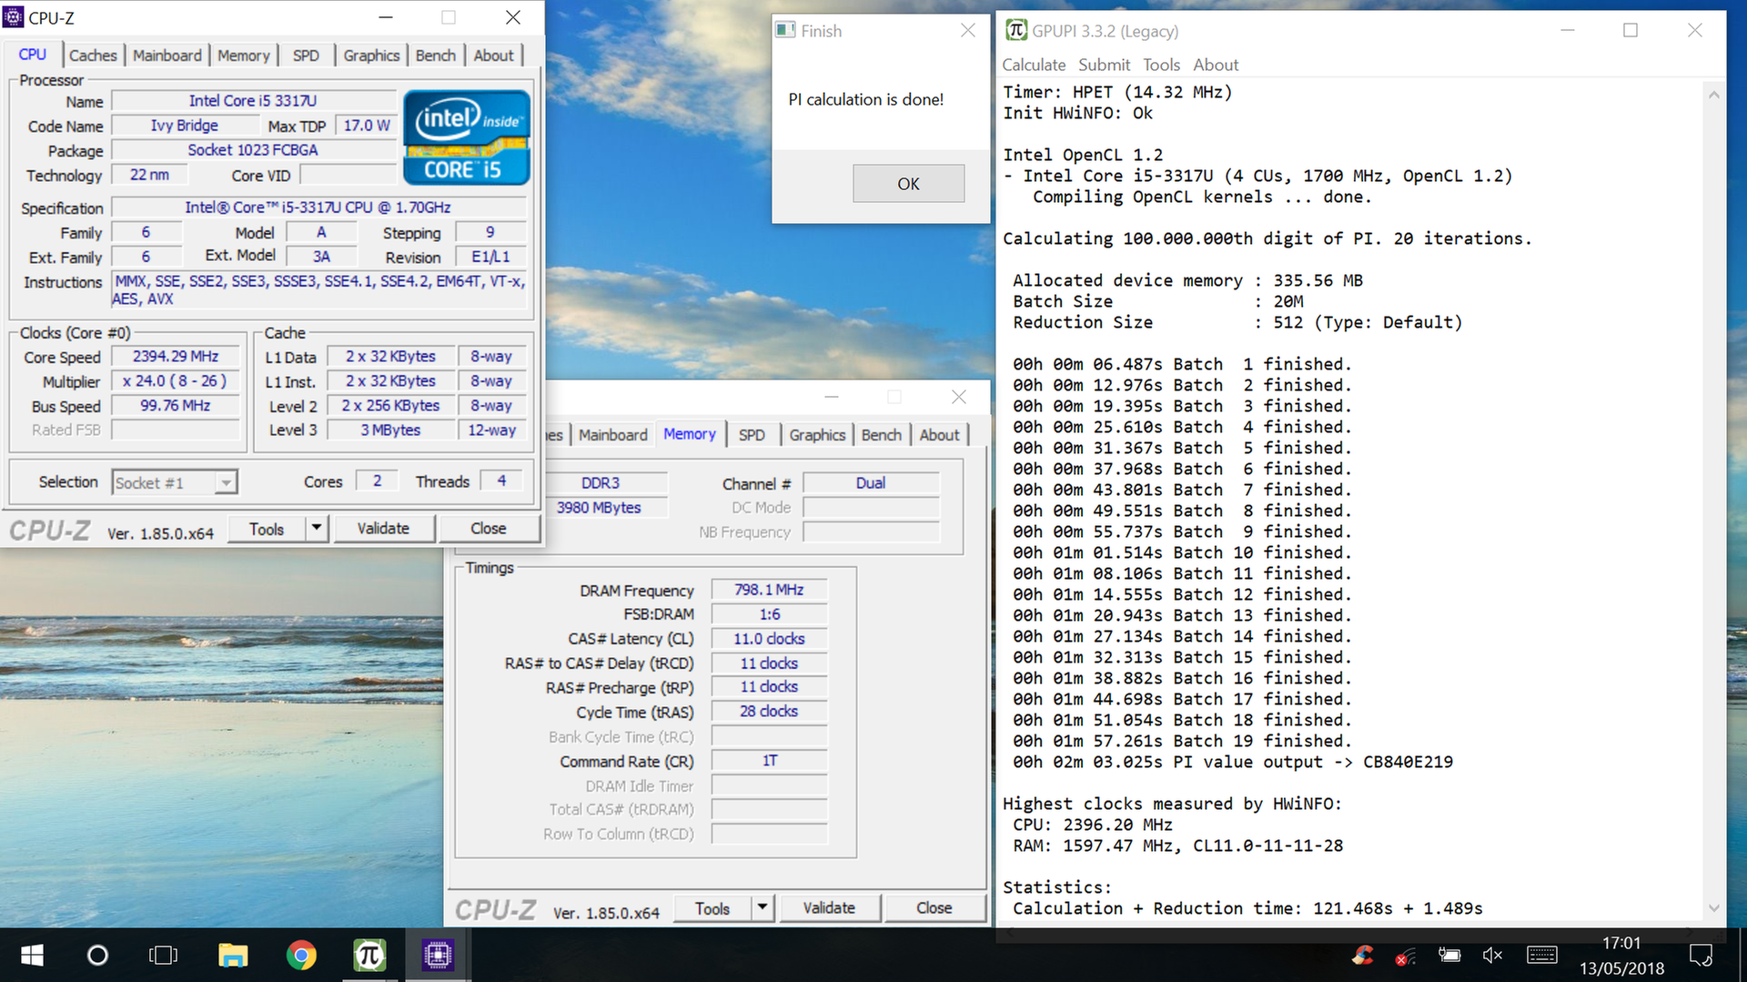The image size is (1747, 982).
Task: Open the Windows Start menu
Action: point(32,955)
